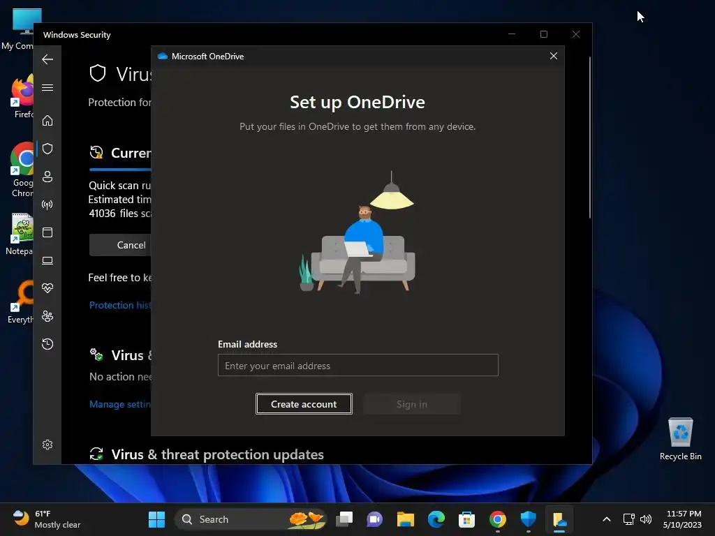Switch to OneDrive setup taskbar icon
The width and height of the screenshot is (715, 536).
[559, 519]
